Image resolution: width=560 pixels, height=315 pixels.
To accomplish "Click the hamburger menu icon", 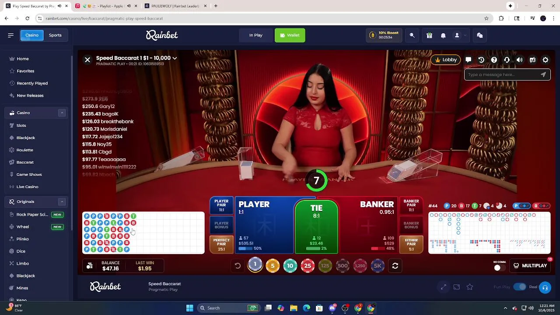I will [10, 35].
